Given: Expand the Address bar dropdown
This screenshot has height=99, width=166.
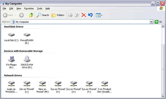Looking at the screenshot, I should (151, 22).
